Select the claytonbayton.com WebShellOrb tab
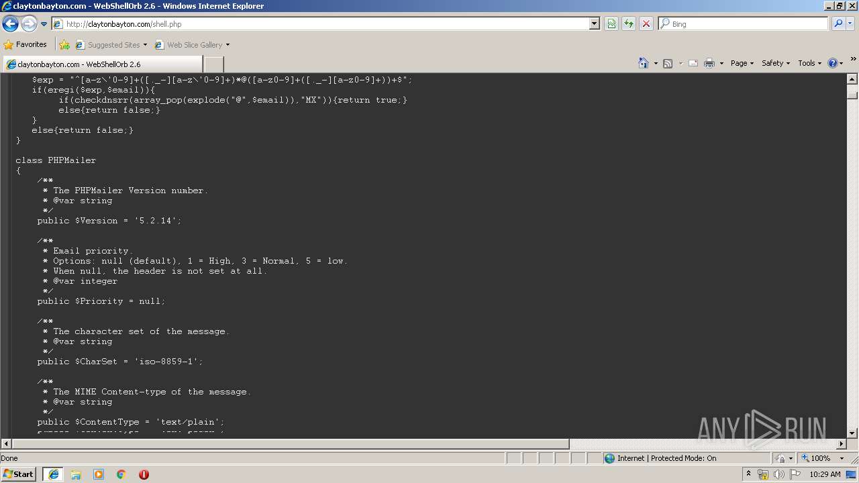The width and height of the screenshot is (859, 483). 102,64
